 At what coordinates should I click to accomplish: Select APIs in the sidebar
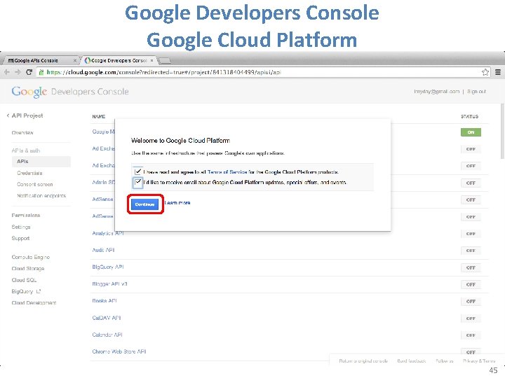pos(41,162)
